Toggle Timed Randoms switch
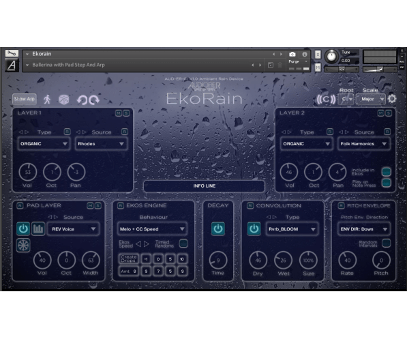This screenshot has width=407, height=339. pyautogui.click(x=183, y=244)
